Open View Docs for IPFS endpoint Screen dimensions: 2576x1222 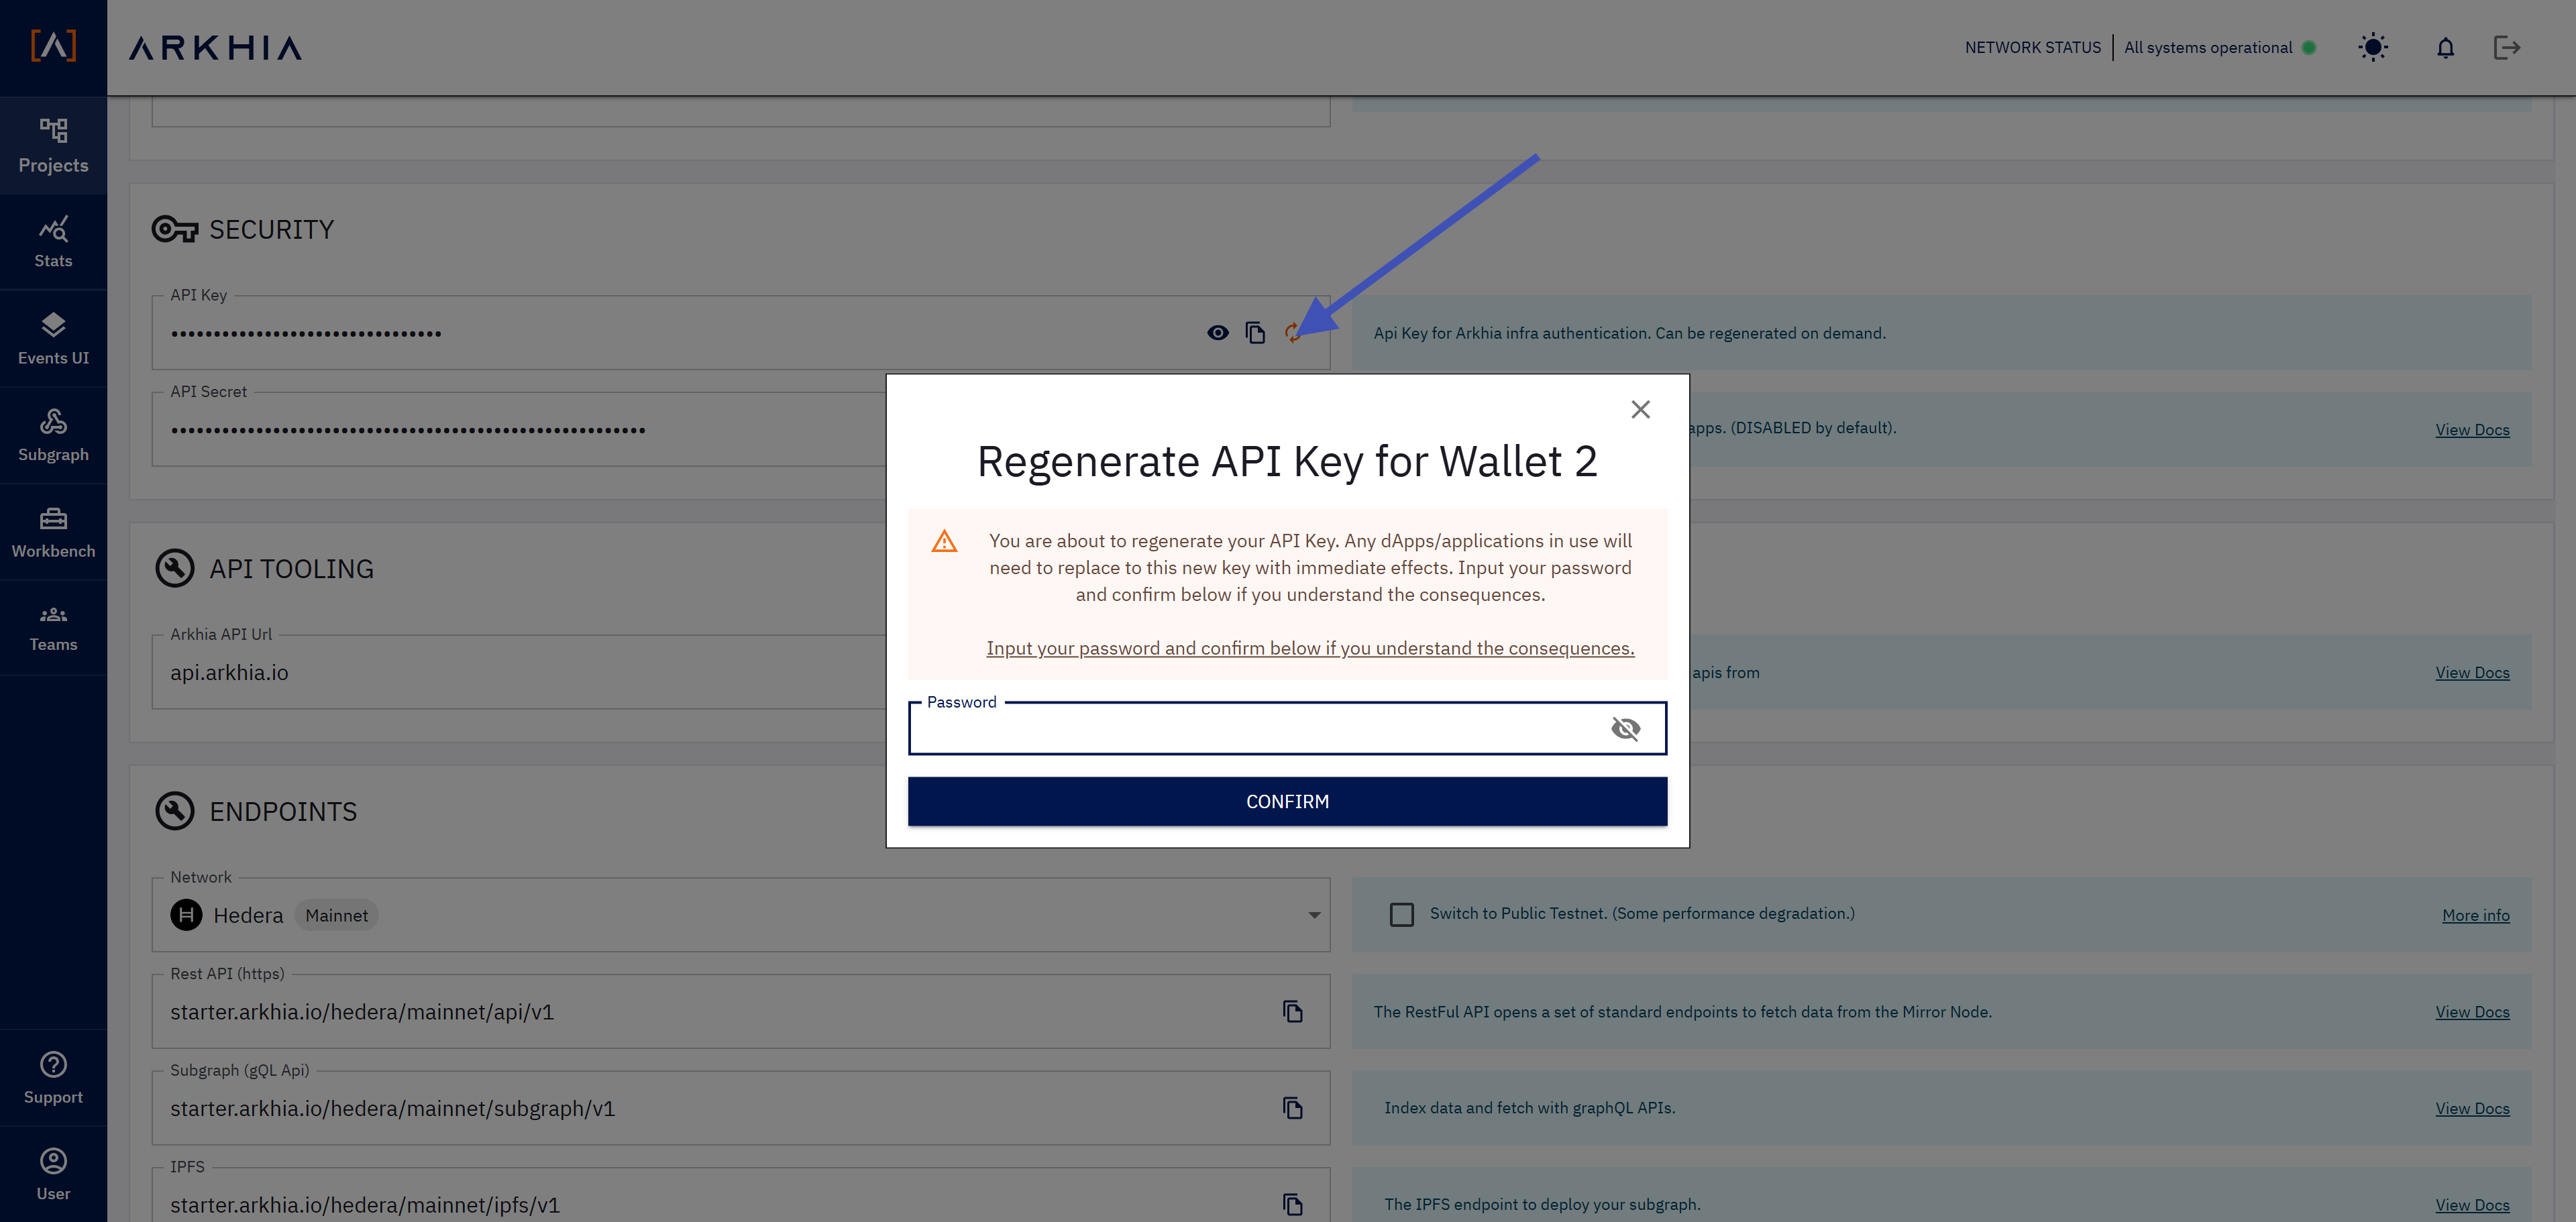click(x=2472, y=1205)
